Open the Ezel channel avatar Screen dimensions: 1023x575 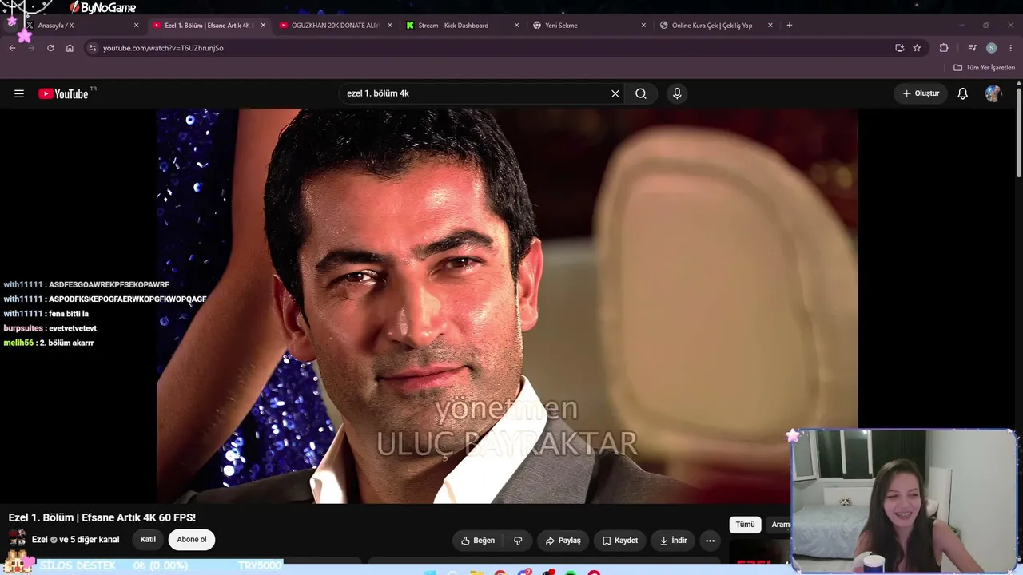(x=17, y=539)
